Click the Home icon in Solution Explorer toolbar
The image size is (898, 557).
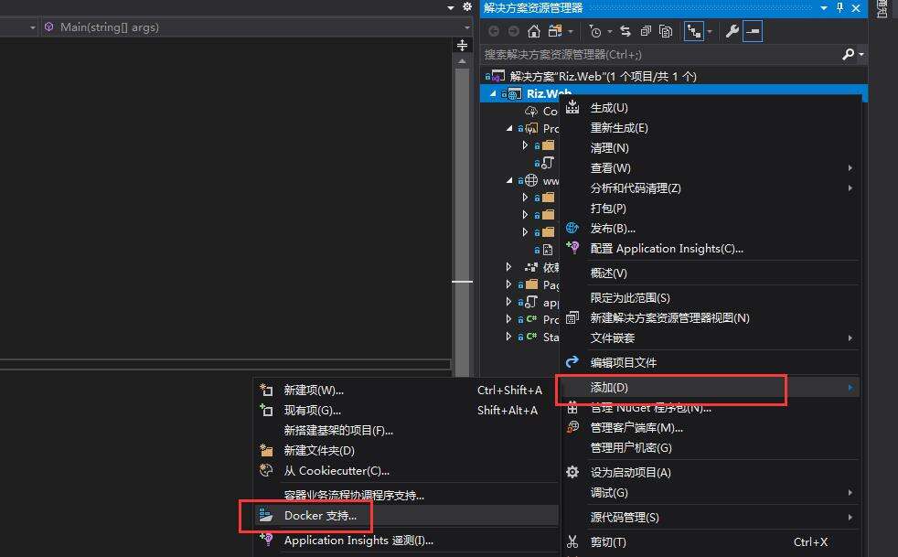[534, 31]
